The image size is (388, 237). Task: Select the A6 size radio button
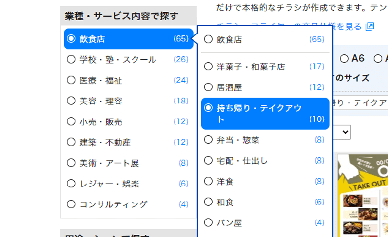(x=344, y=58)
